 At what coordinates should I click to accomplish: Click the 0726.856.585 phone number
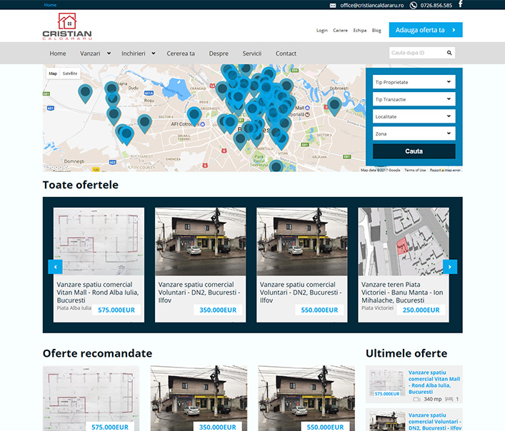click(x=436, y=6)
